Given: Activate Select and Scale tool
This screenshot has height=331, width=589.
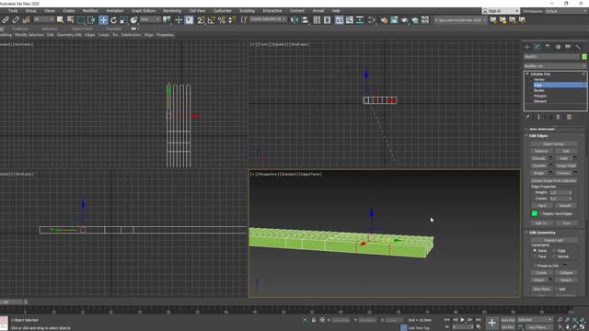Looking at the screenshot, I should 123,20.
